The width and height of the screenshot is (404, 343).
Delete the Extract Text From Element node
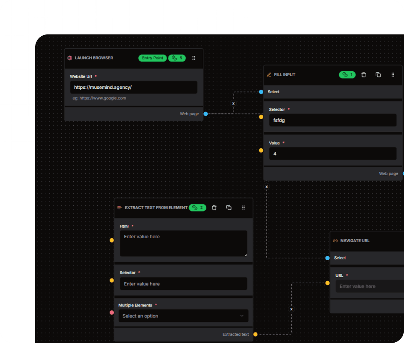[x=214, y=208]
